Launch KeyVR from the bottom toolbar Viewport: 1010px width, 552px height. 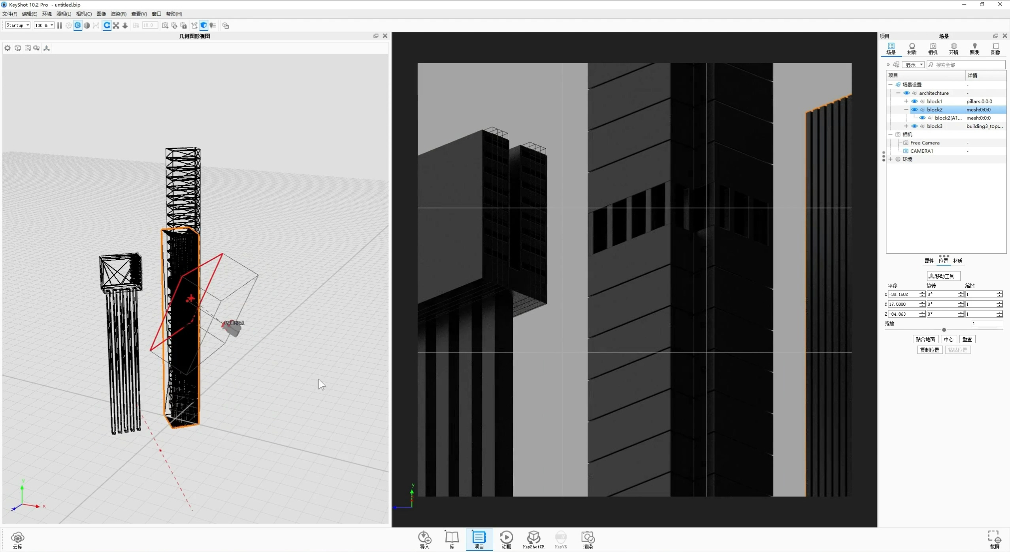pyautogui.click(x=561, y=539)
